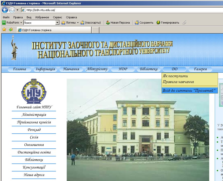The width and height of the screenshot is (223, 181).
Task: Click the DO navigation button
Action: pyautogui.click(x=175, y=69)
